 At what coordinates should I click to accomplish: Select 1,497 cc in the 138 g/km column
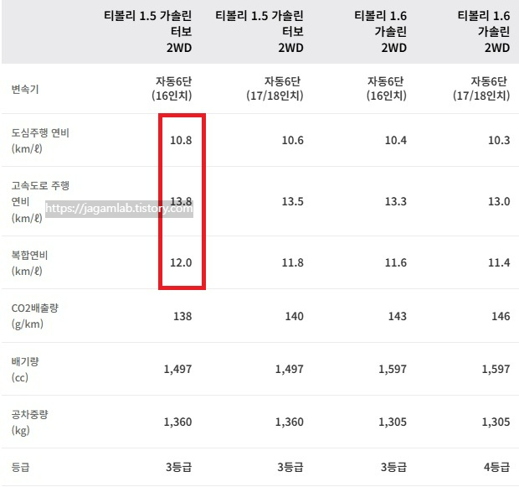click(x=177, y=370)
